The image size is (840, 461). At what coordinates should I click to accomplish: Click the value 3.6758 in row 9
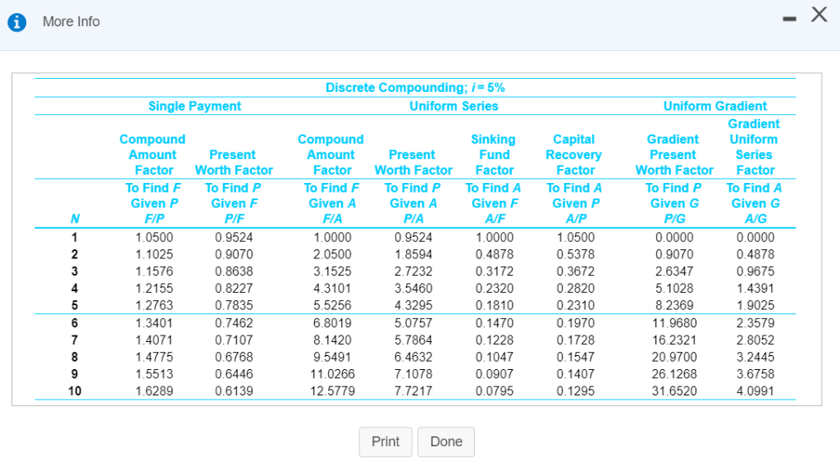[756, 374]
